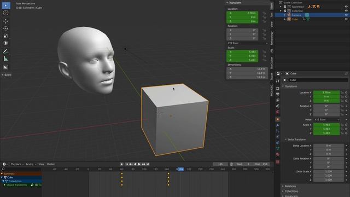Open sidebar XYZ Euler rotation mode dropdown

point(247,43)
